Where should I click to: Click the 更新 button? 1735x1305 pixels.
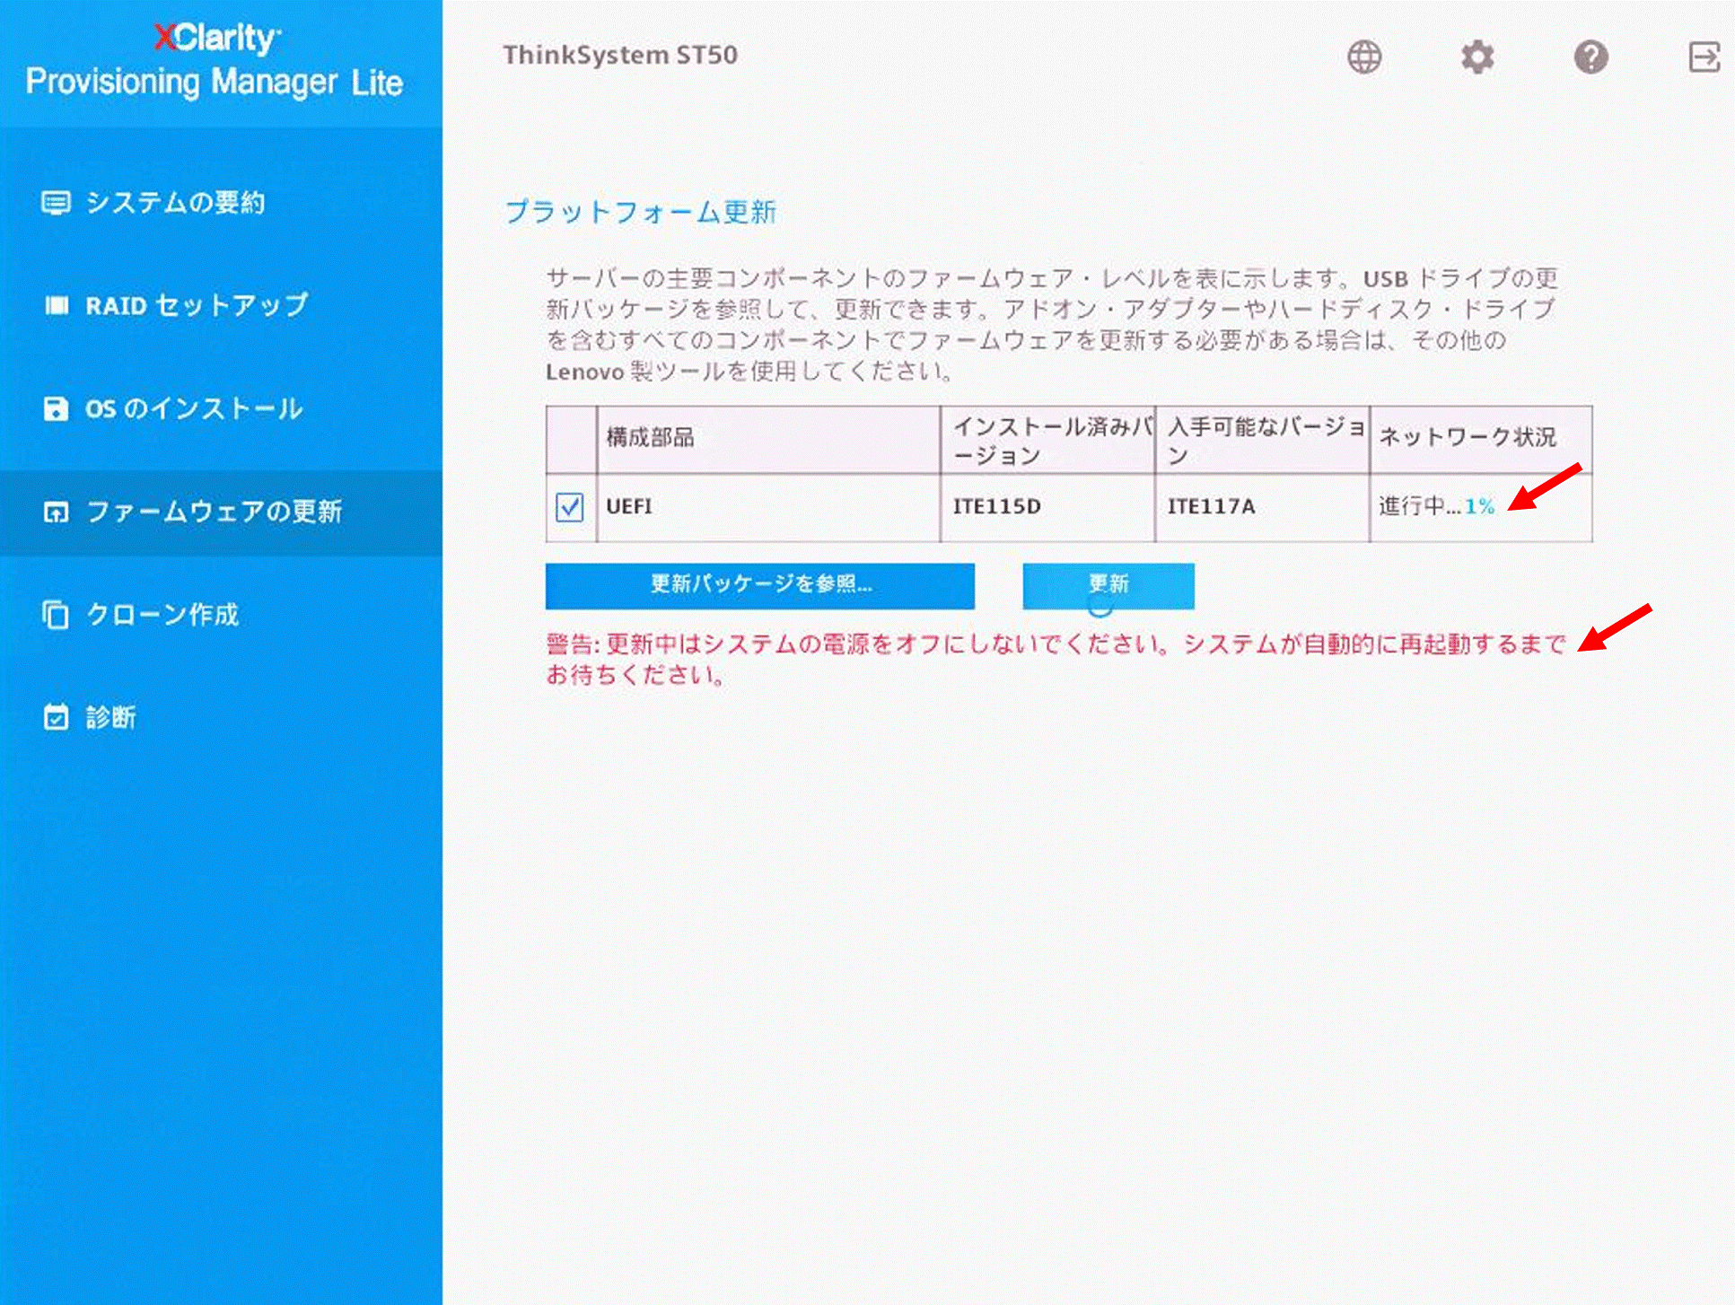[x=1108, y=586]
